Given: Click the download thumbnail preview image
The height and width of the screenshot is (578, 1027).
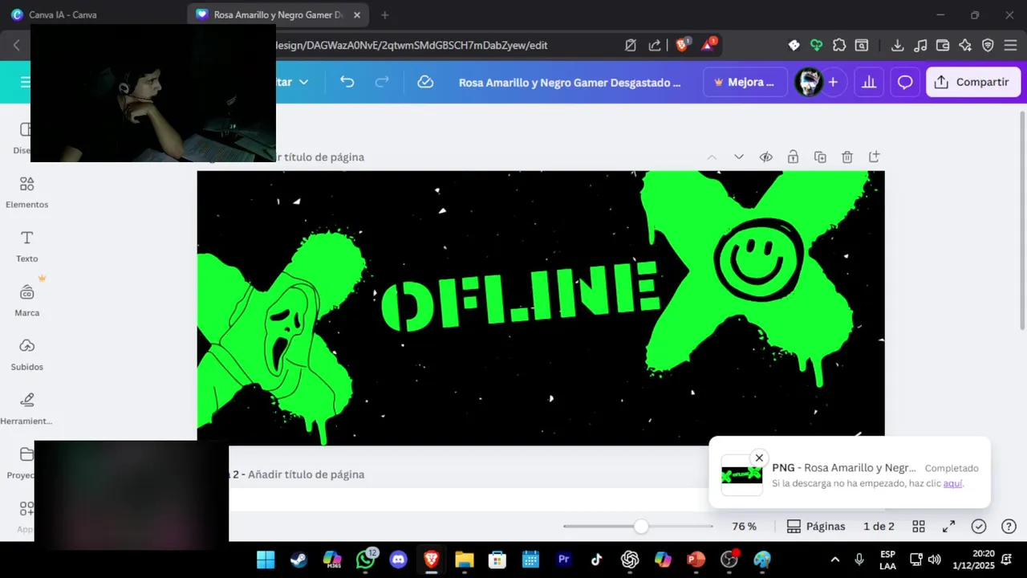Looking at the screenshot, I should pyautogui.click(x=741, y=474).
